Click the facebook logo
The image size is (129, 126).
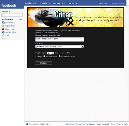tap(9, 5)
